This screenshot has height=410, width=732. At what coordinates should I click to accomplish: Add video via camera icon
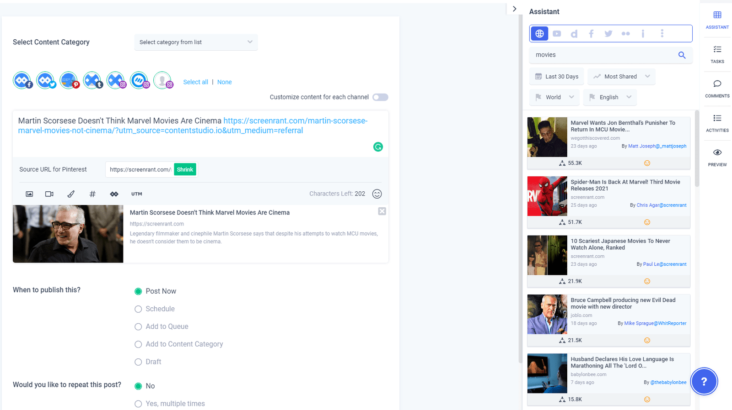[x=49, y=194]
